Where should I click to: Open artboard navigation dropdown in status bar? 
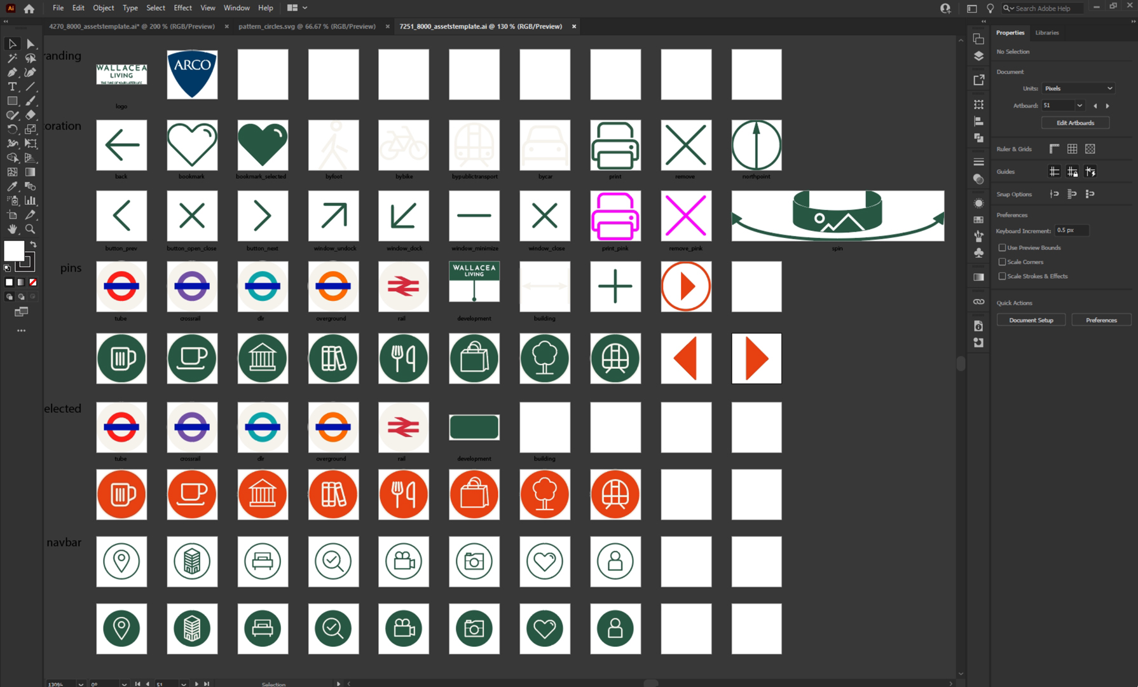pyautogui.click(x=183, y=684)
